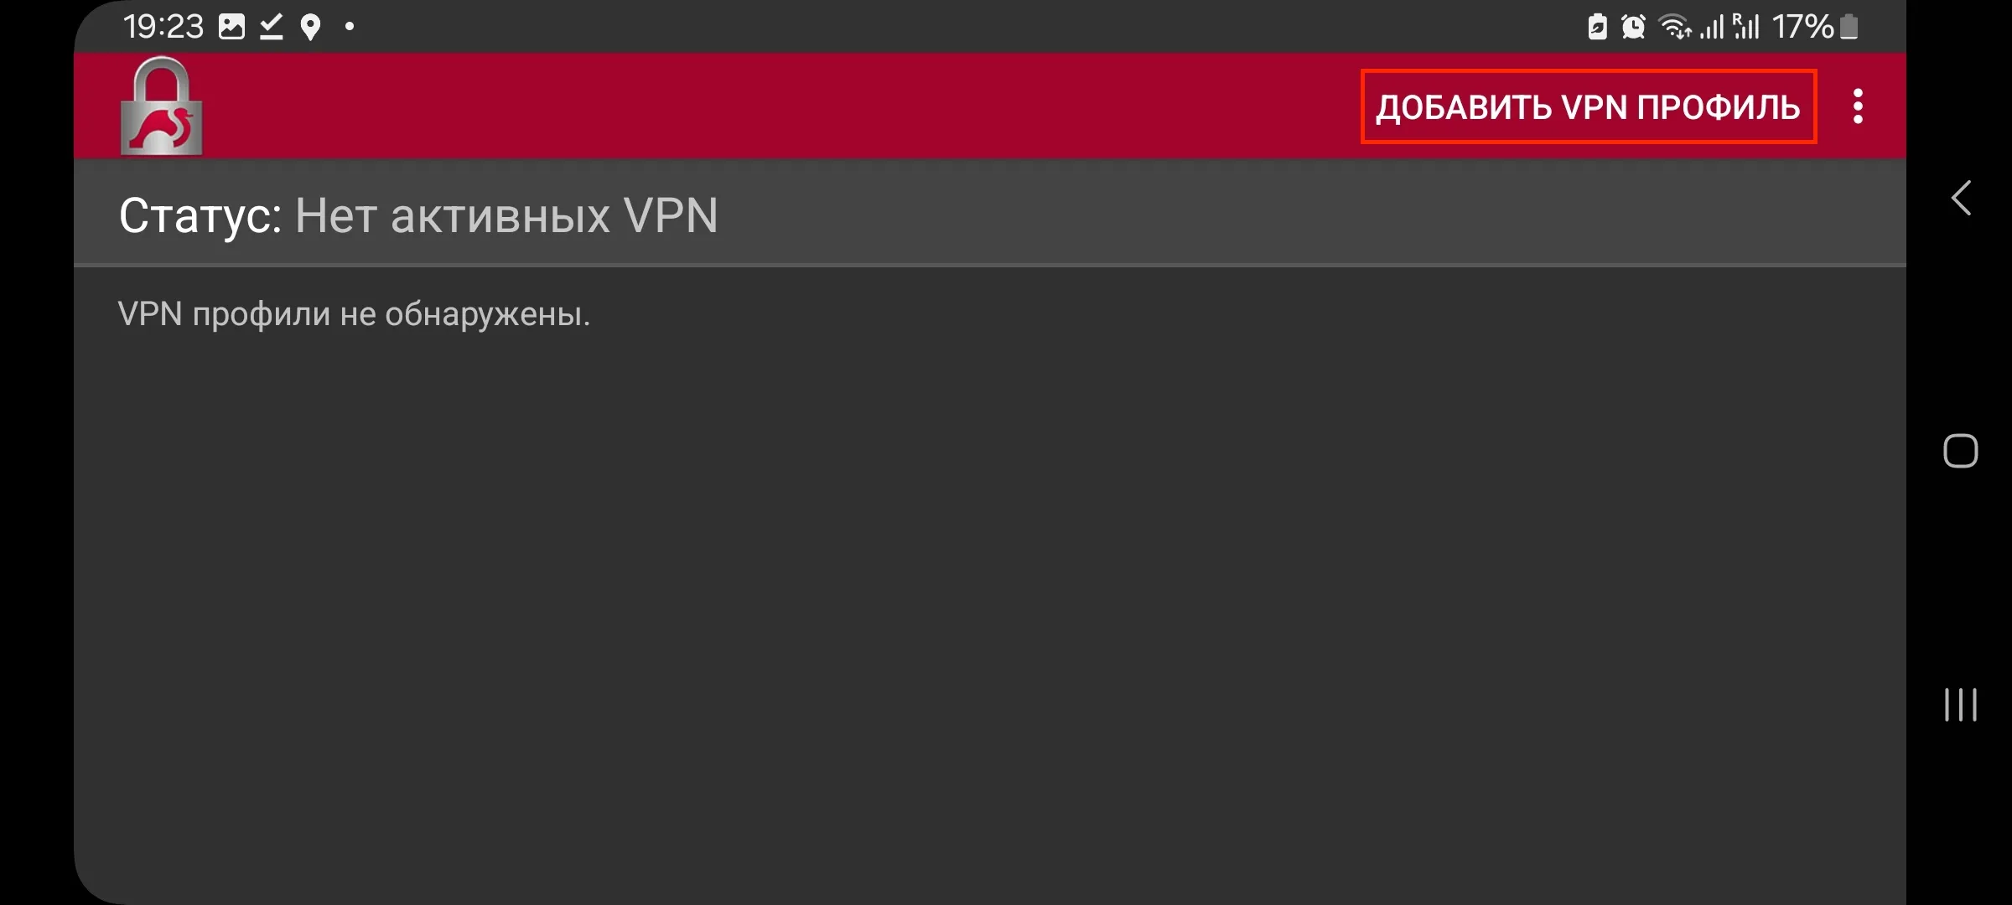The height and width of the screenshot is (905, 2012).
Task: Tap the roaming R signal strength icon
Action: point(1746,27)
